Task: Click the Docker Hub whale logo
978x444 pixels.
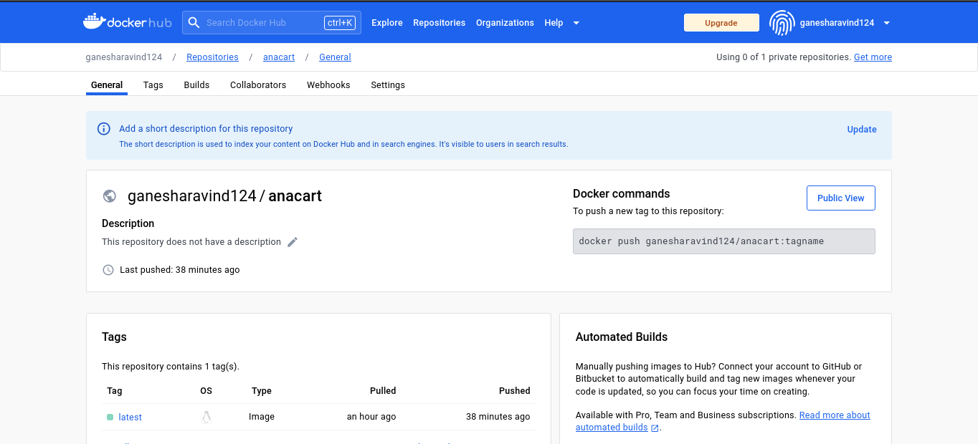Action: [x=128, y=22]
